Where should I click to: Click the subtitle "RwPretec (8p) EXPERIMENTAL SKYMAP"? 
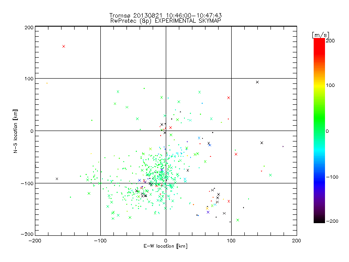pyautogui.click(x=166, y=21)
